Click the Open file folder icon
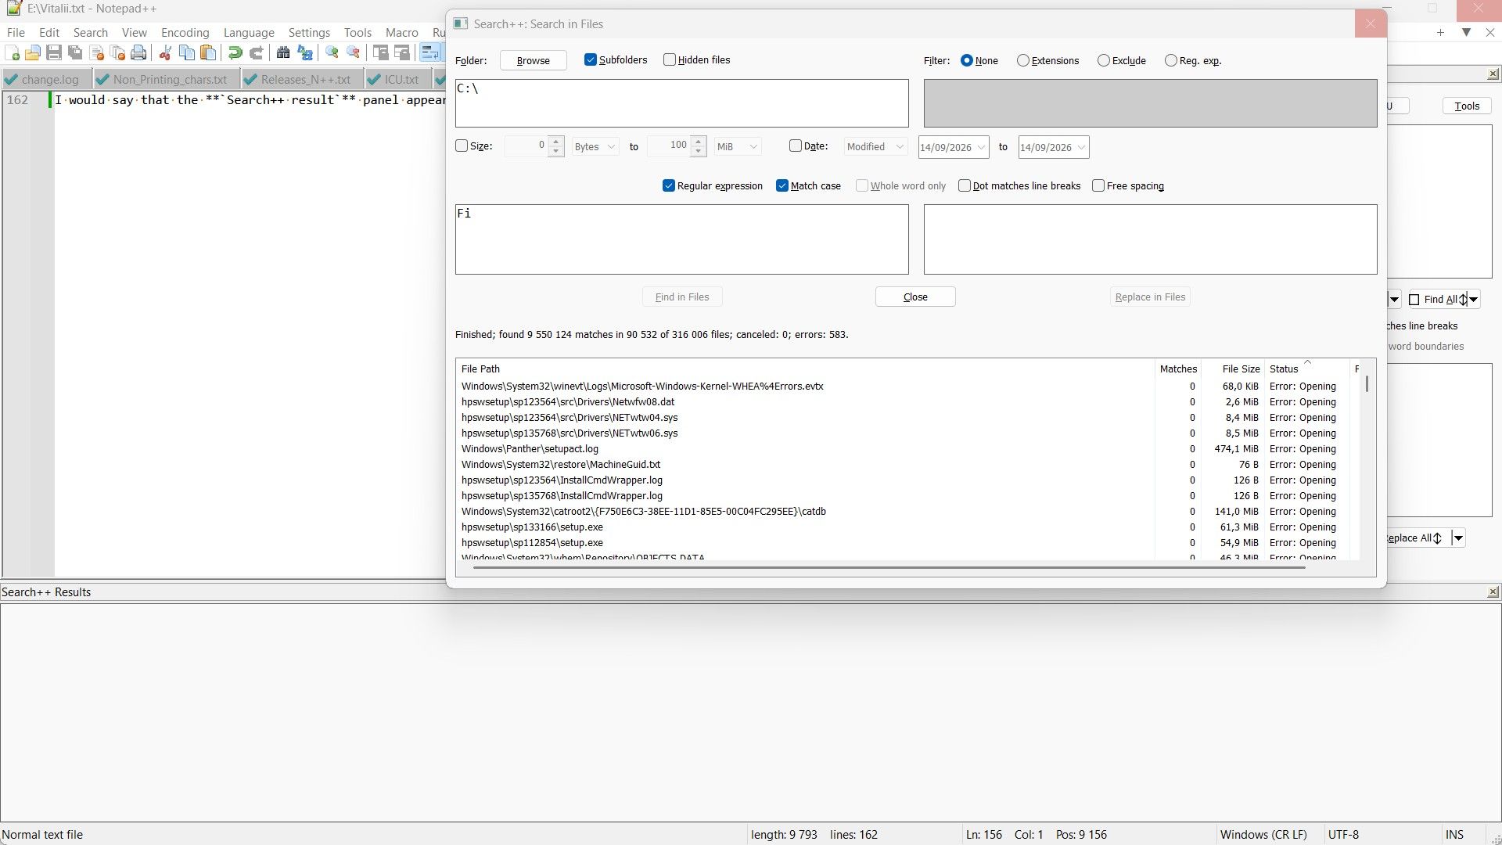Image resolution: width=1502 pixels, height=845 pixels. point(33,53)
